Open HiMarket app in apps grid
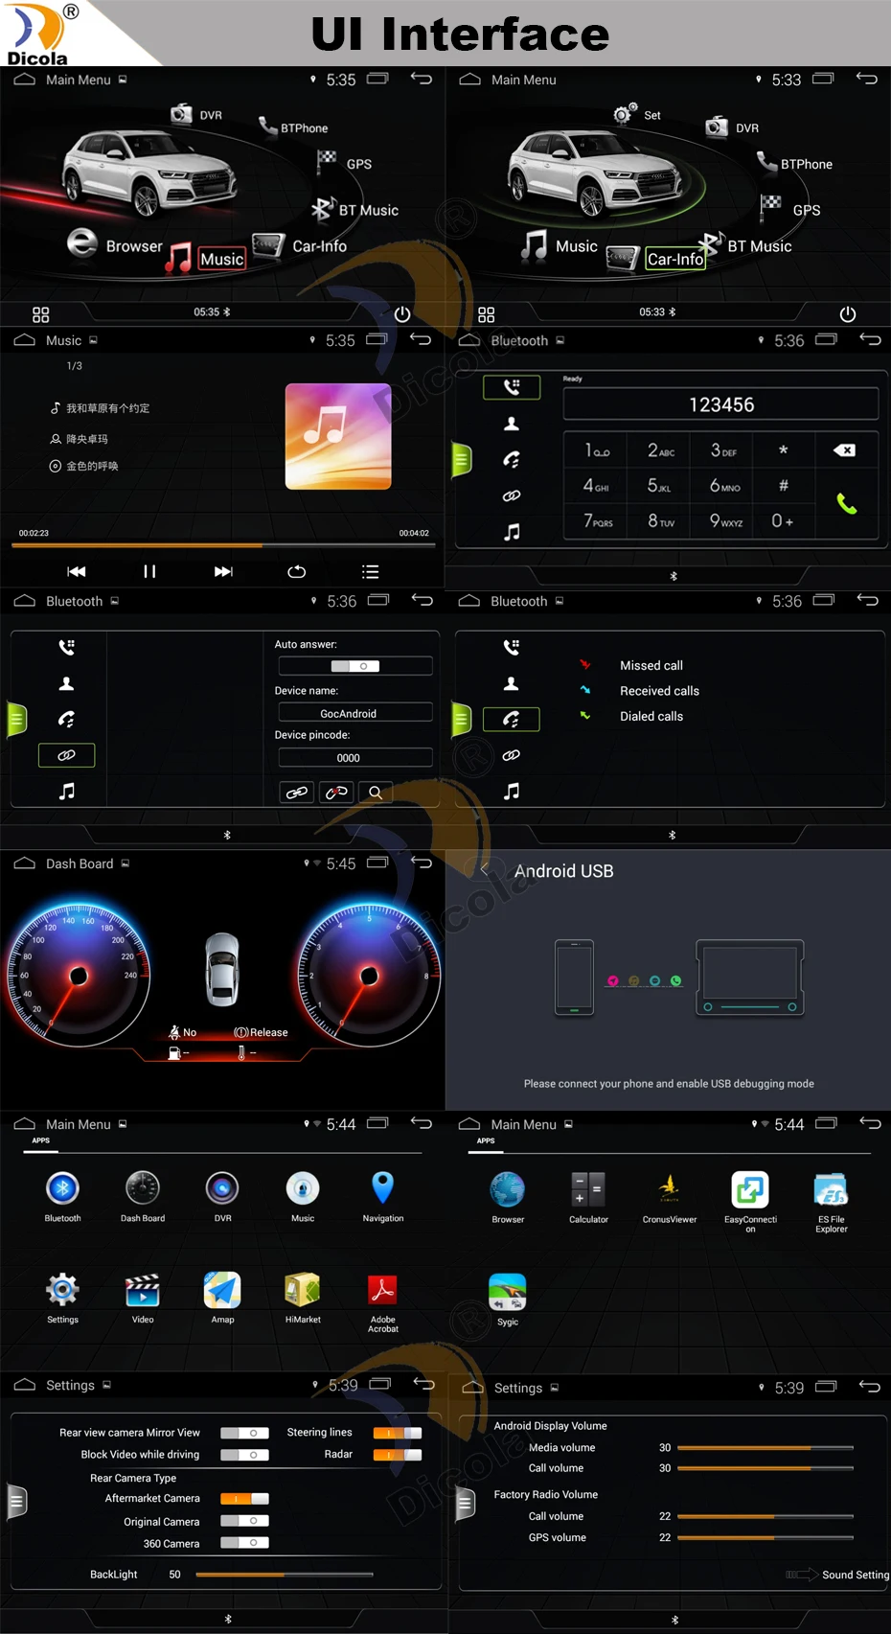The height and width of the screenshot is (1634, 891). (x=303, y=1298)
